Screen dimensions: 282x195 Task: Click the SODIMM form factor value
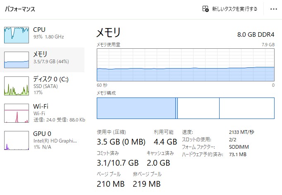click(239, 147)
